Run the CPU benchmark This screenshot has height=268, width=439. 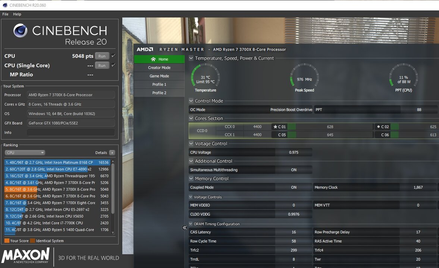pos(102,56)
